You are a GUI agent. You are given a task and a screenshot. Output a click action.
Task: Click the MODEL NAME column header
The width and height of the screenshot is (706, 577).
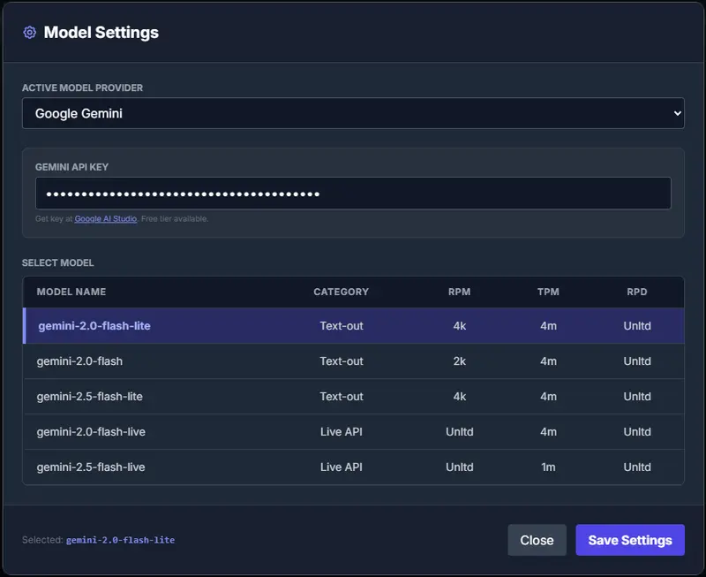pos(71,292)
